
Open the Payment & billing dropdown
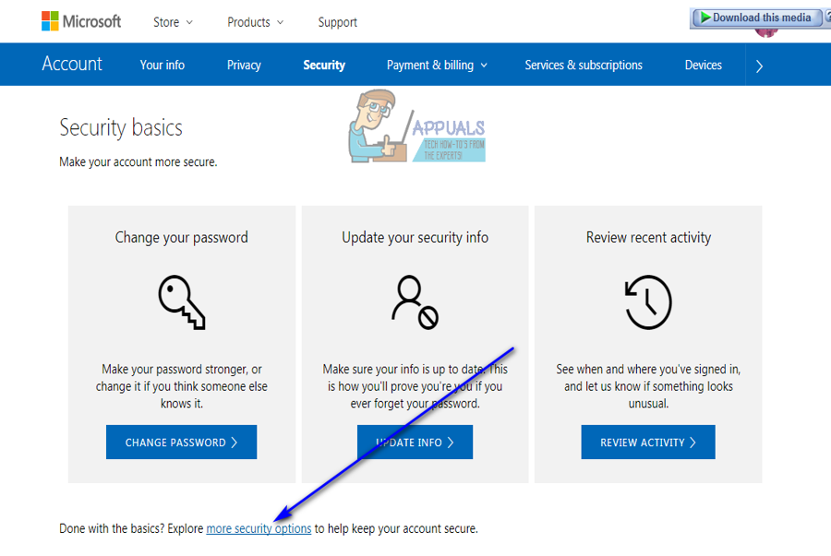click(x=437, y=65)
